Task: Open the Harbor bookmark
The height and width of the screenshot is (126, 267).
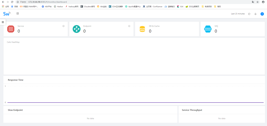Action: click(58, 6)
